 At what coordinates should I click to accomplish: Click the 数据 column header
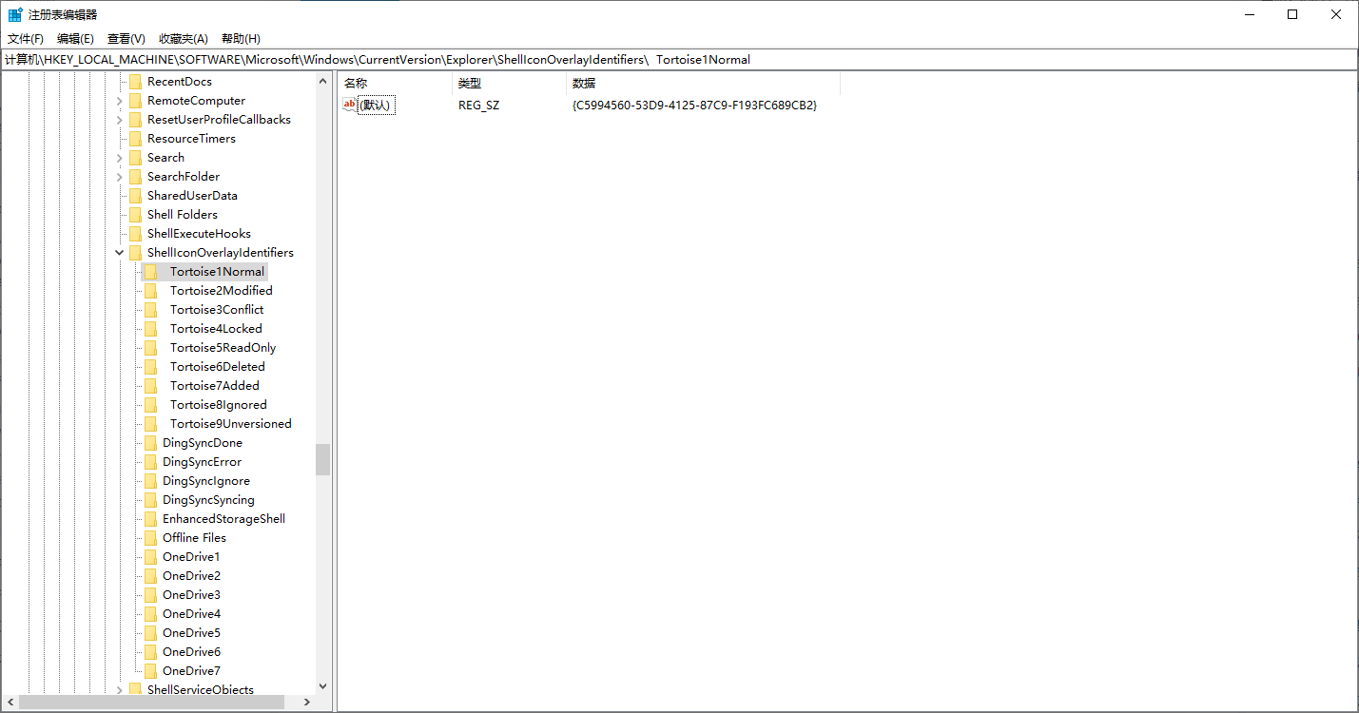pos(703,84)
